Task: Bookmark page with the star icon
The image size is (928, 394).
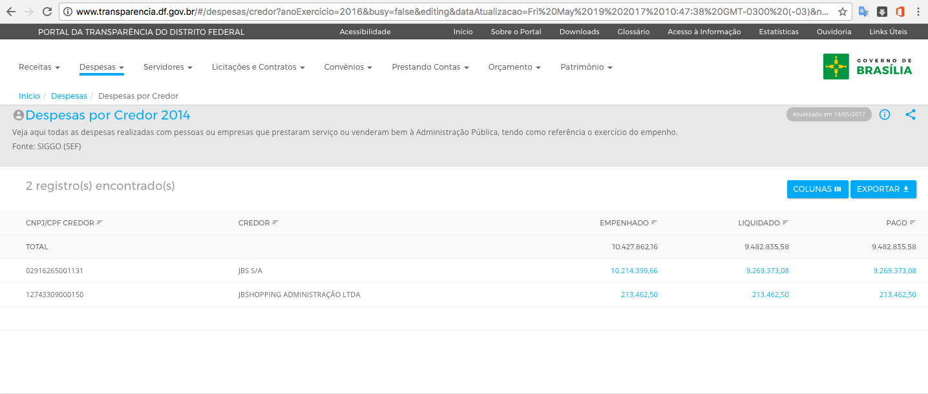Action: point(842,12)
